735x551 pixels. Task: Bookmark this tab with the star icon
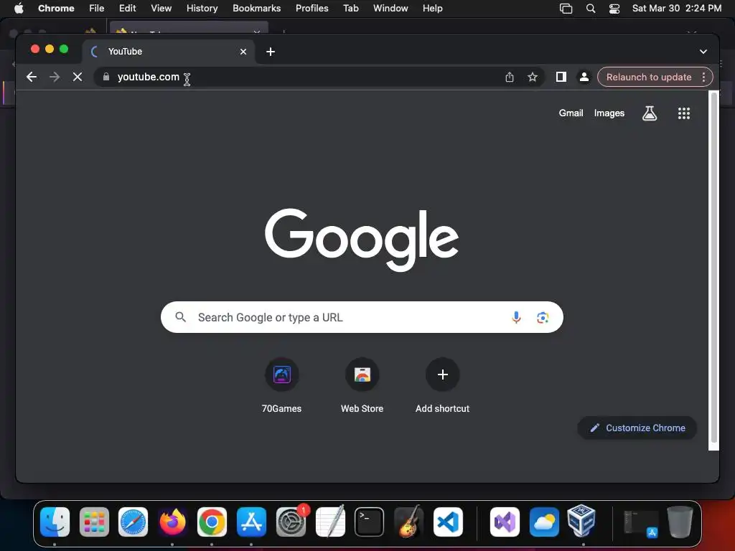pos(532,77)
